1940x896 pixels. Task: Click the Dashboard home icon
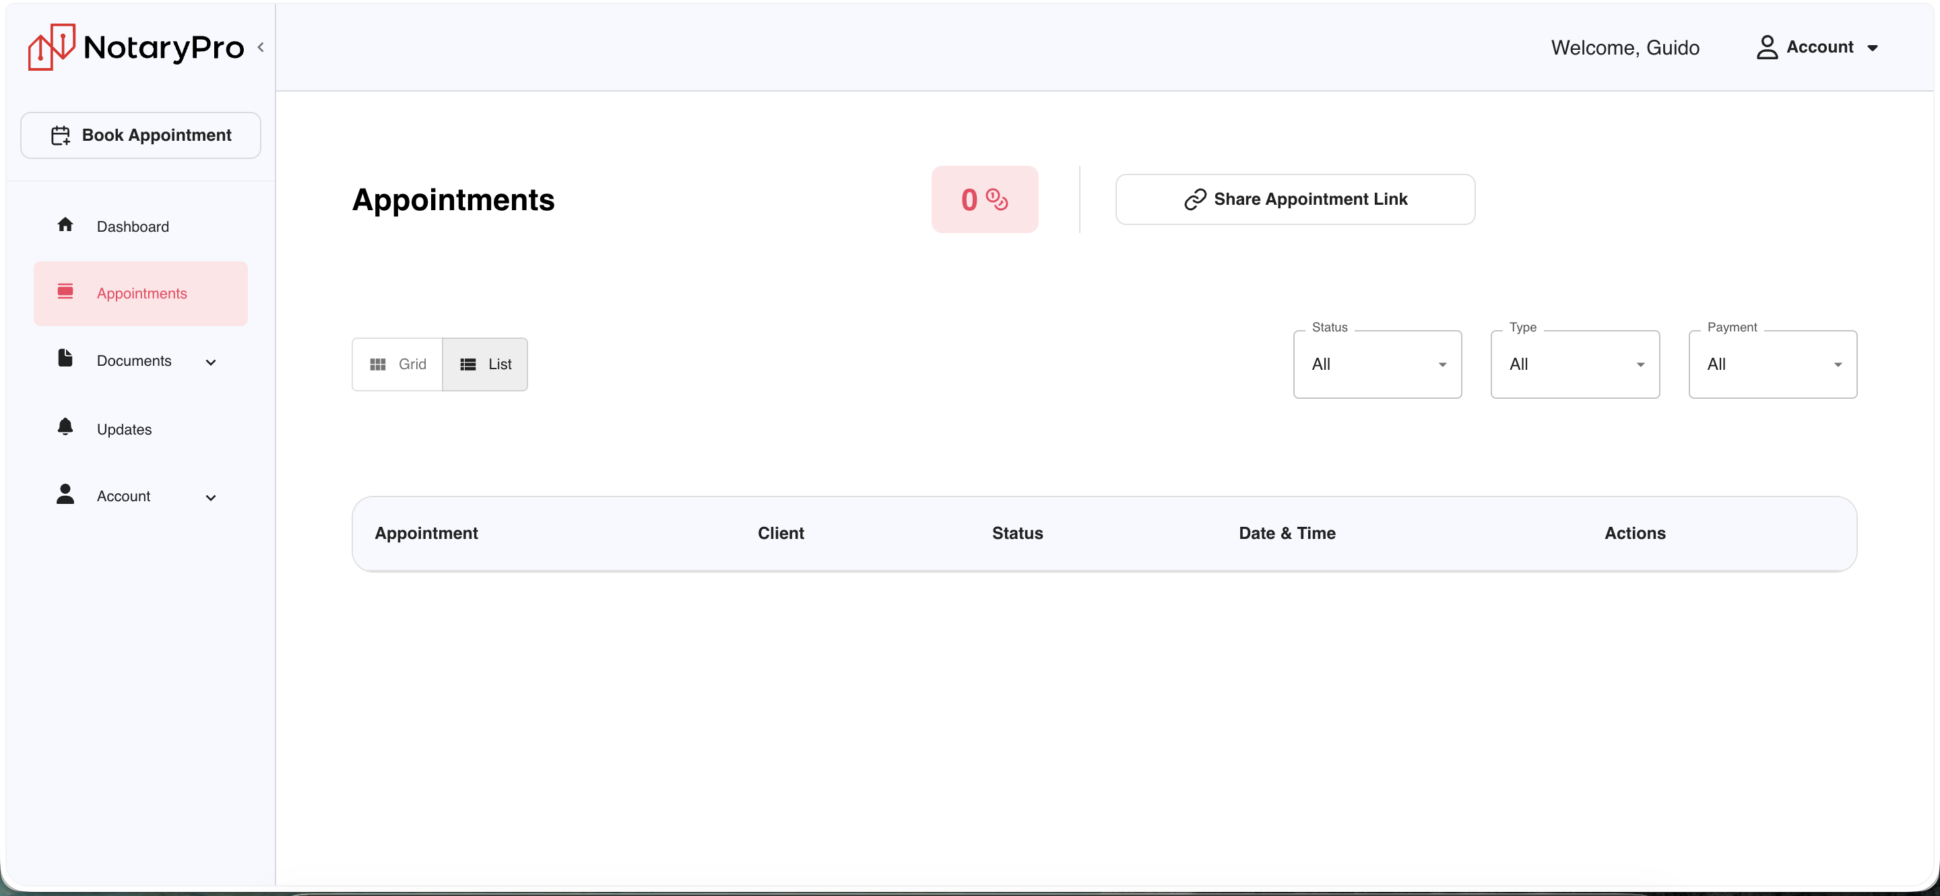pyautogui.click(x=65, y=224)
